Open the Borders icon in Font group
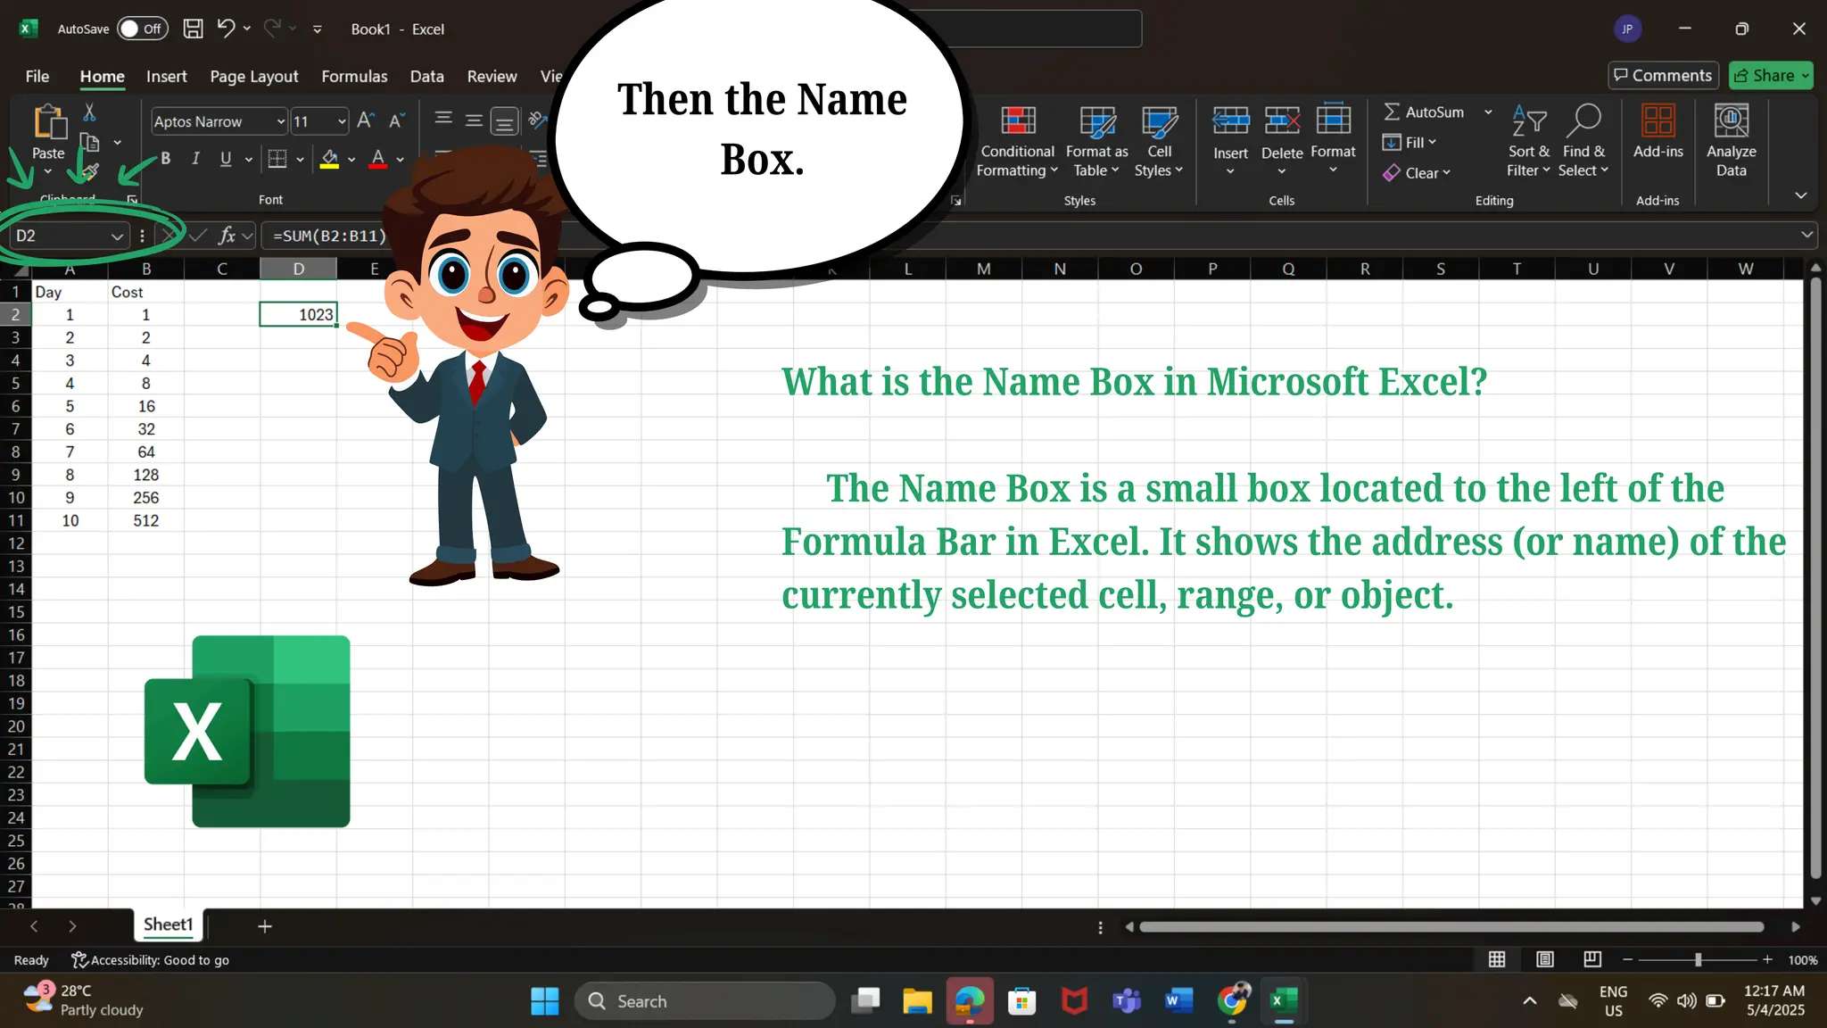 [277, 159]
